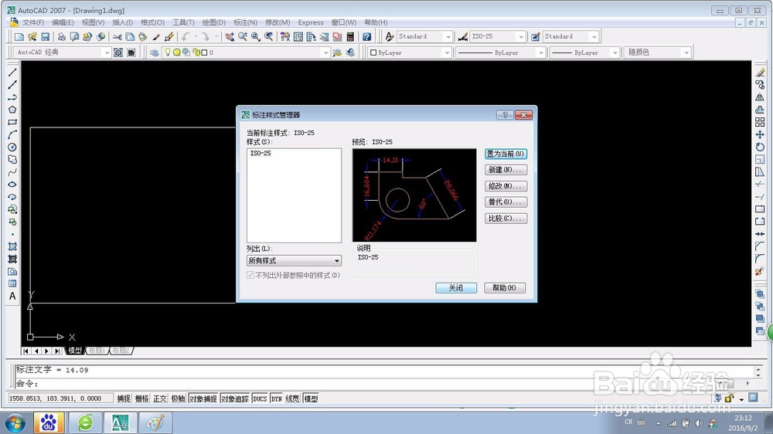Toggle DUCS in status bar
This screenshot has height=434, width=773.
(x=260, y=398)
